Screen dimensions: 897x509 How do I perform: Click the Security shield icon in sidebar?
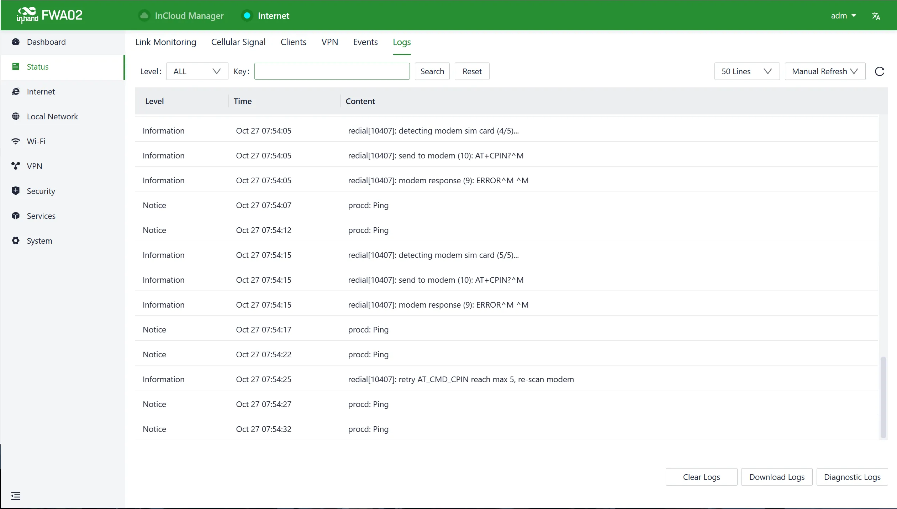coord(16,191)
